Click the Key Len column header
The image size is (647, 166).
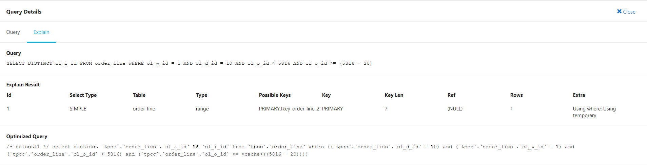click(394, 95)
